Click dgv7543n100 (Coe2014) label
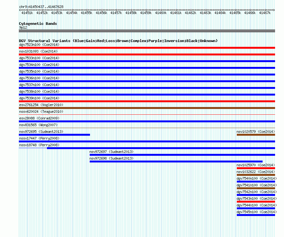The height and width of the screenshot is (237, 284). (257, 198)
